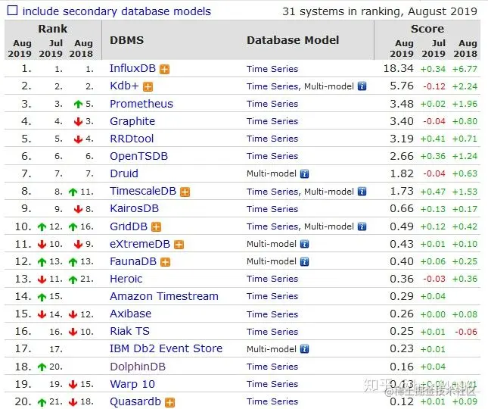Open the OpenTSDB link
The width and height of the screenshot is (488, 409).
click(138, 156)
